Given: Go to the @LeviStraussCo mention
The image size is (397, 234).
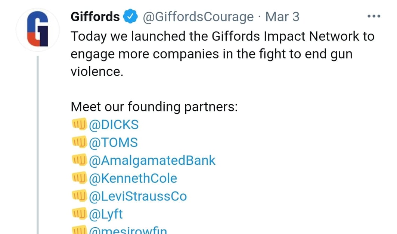Looking at the screenshot, I should [138, 196].
